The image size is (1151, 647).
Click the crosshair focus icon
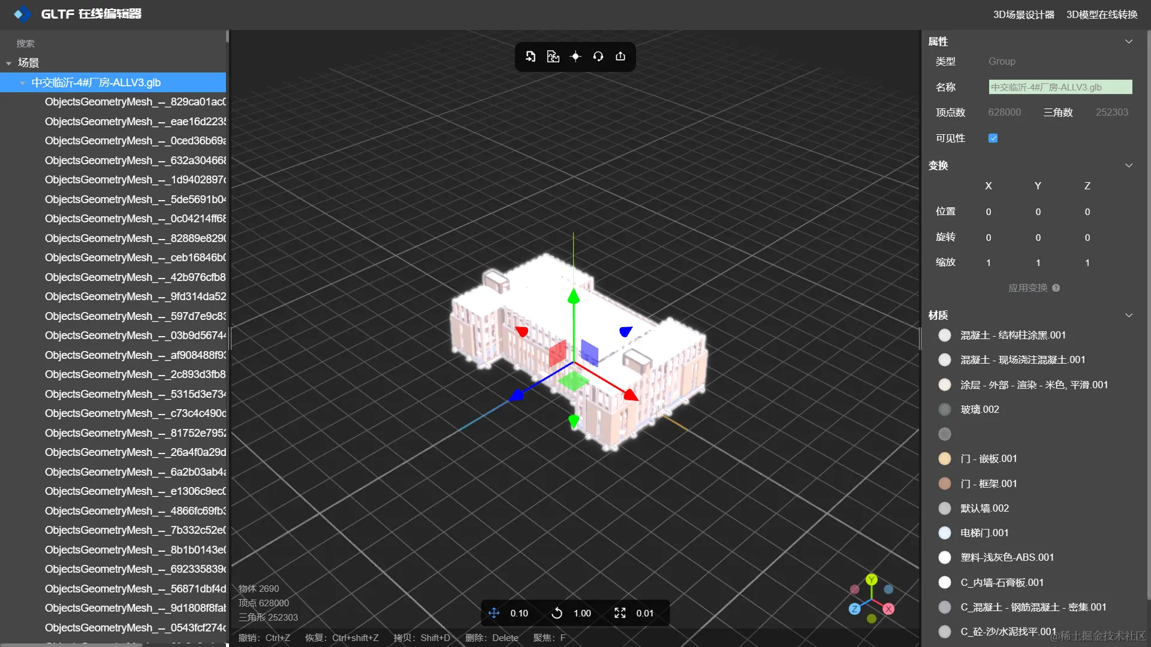click(x=575, y=56)
